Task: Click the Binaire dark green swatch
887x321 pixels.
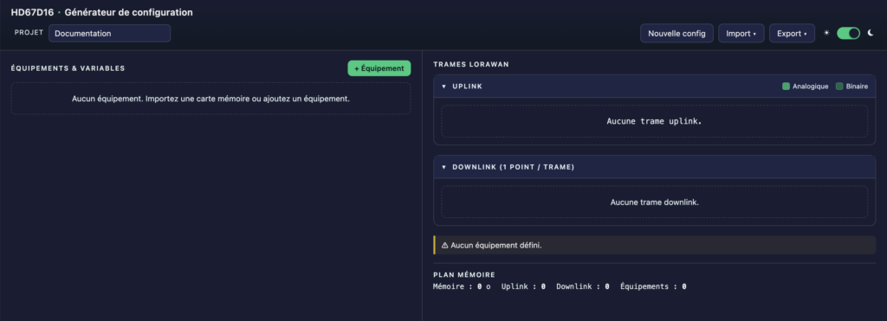Action: (x=839, y=87)
